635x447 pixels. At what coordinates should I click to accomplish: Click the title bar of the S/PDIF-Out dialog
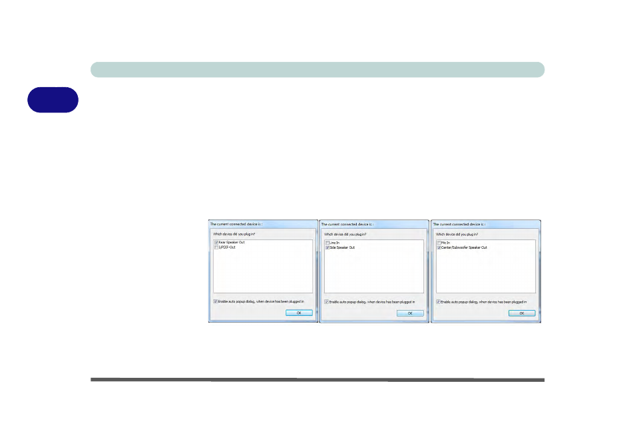pos(263,224)
